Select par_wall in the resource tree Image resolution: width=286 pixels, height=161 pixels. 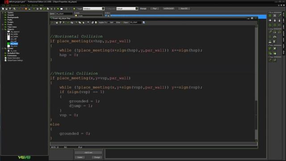pos(13,39)
